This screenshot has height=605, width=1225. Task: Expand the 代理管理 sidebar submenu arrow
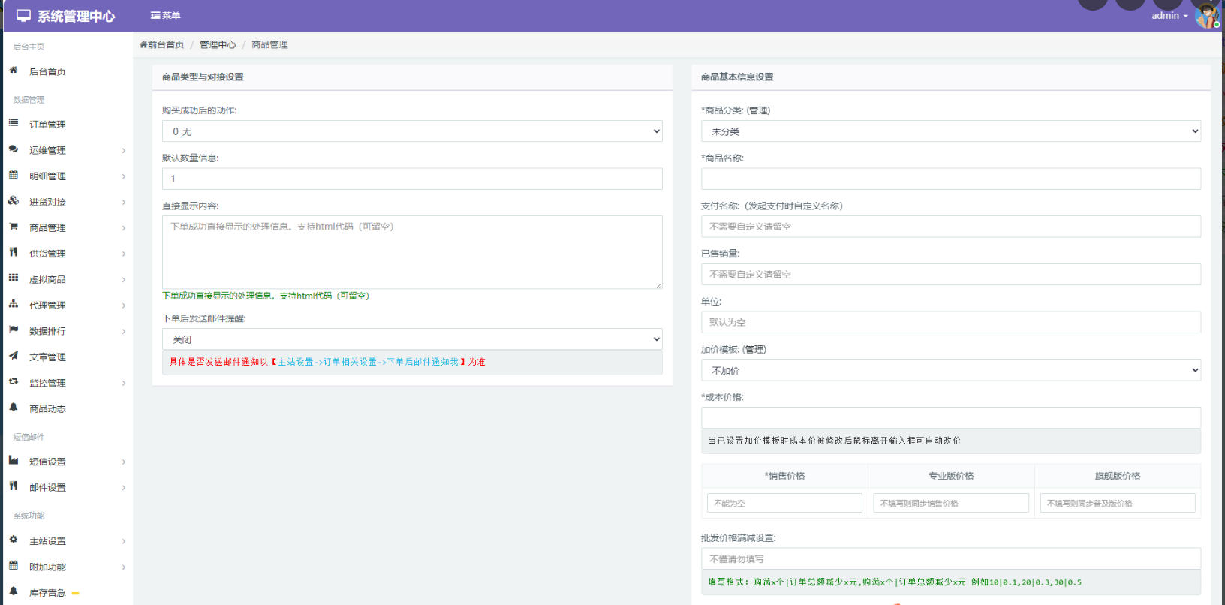click(124, 306)
